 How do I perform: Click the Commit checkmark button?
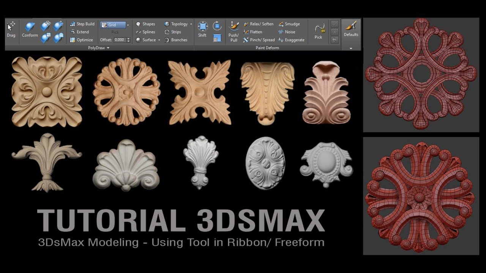tap(335, 24)
